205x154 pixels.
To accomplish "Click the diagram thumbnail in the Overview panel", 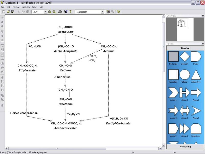I will [x=183, y=24].
